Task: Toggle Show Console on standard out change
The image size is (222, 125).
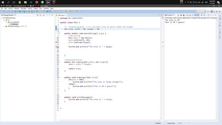Action: tap(195, 15)
